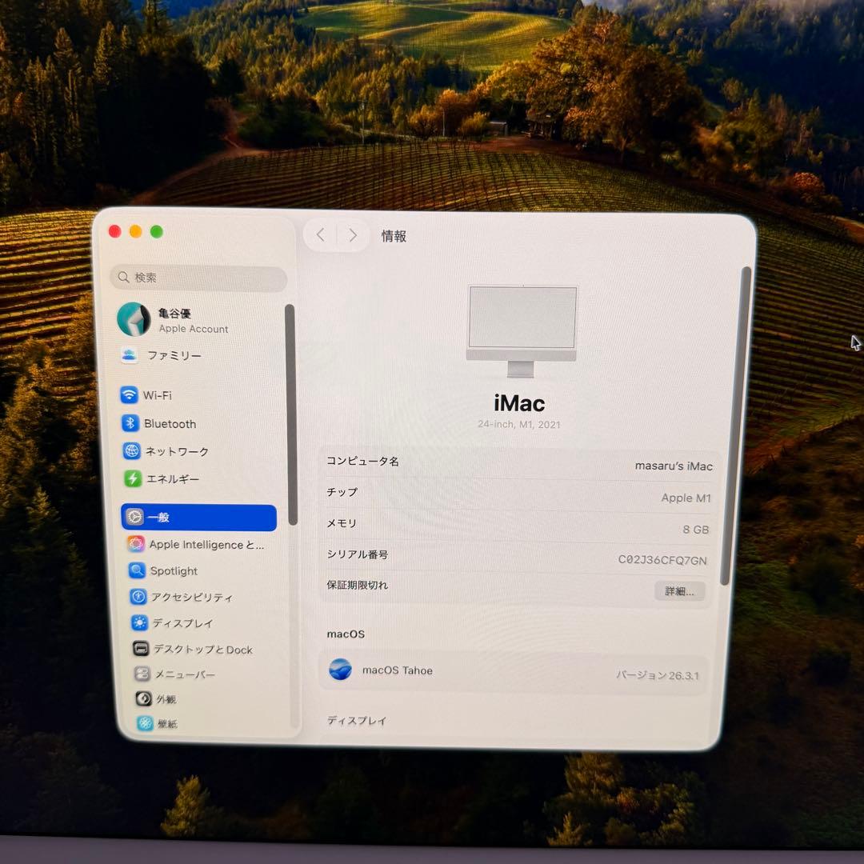Open Bluetooth icon in sidebar
This screenshot has height=864, width=864.
point(130,423)
